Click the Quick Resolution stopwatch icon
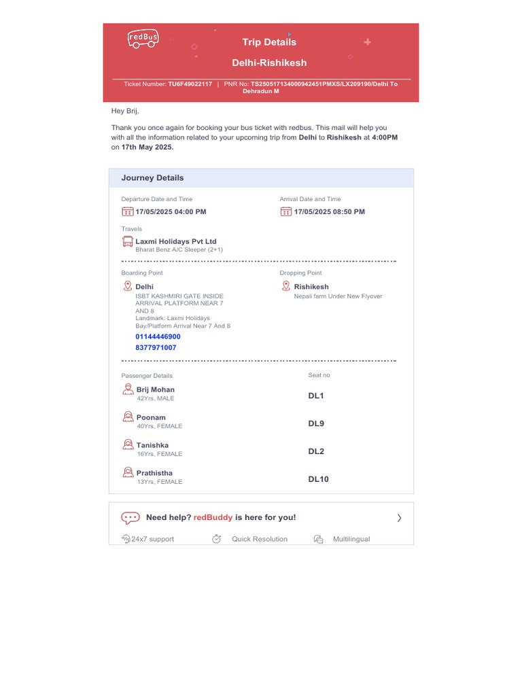This screenshot has width=522, height=696. (217, 539)
